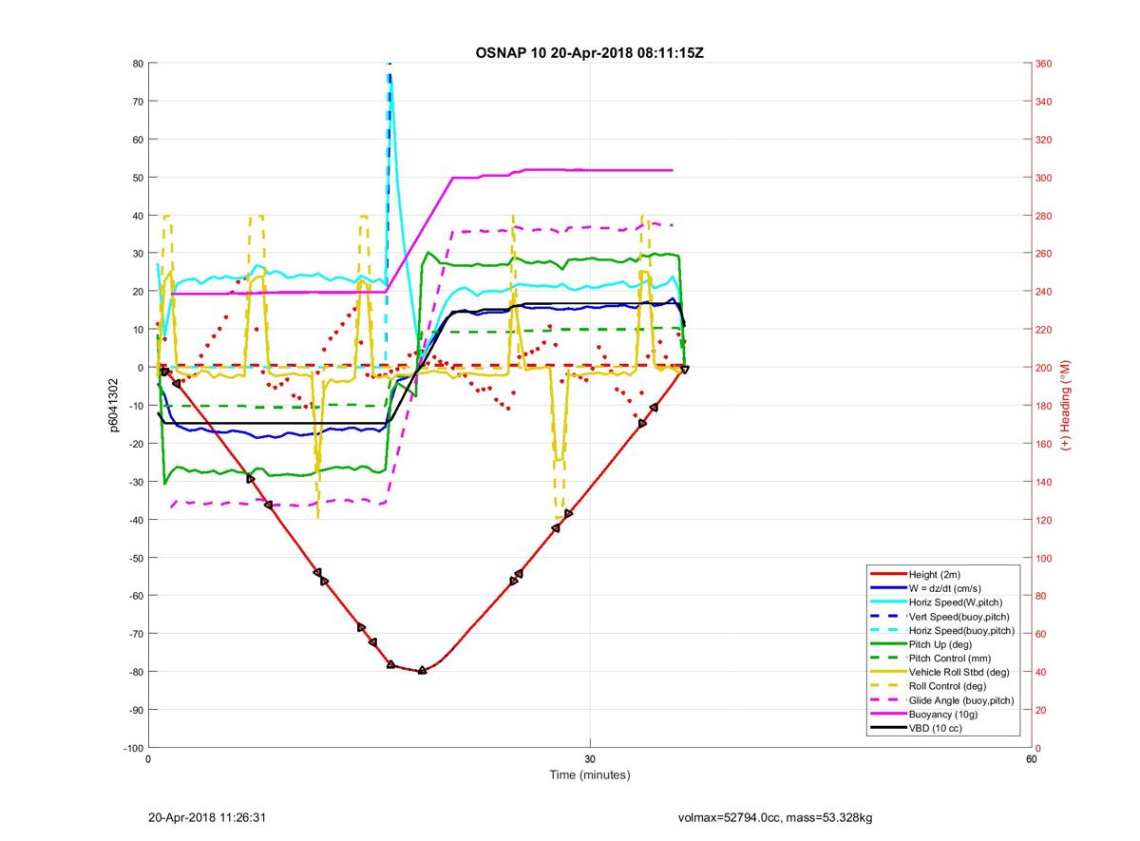Click the Time (minutes) axis label

(x=589, y=775)
